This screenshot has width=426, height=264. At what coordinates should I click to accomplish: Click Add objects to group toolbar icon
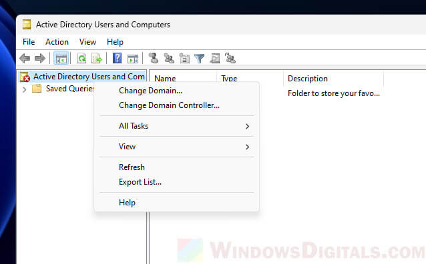point(230,58)
